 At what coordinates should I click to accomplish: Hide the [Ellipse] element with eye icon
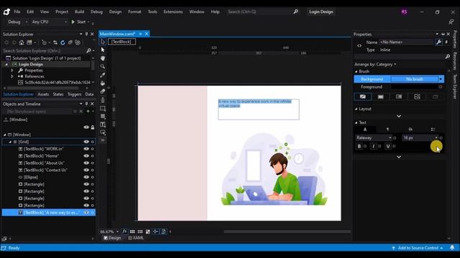click(86, 177)
